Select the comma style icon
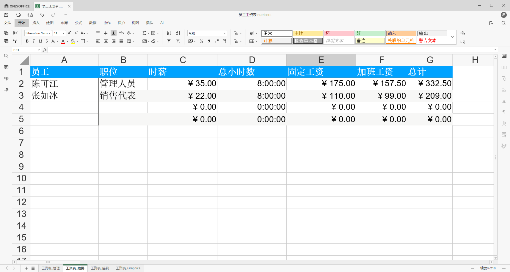 pos(209,41)
